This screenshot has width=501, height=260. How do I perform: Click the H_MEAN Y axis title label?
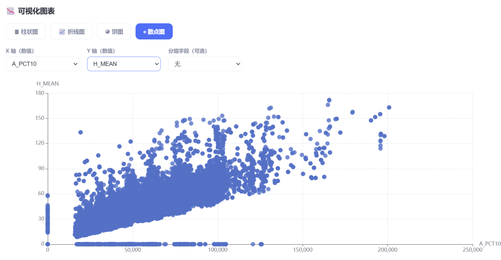pyautogui.click(x=48, y=84)
